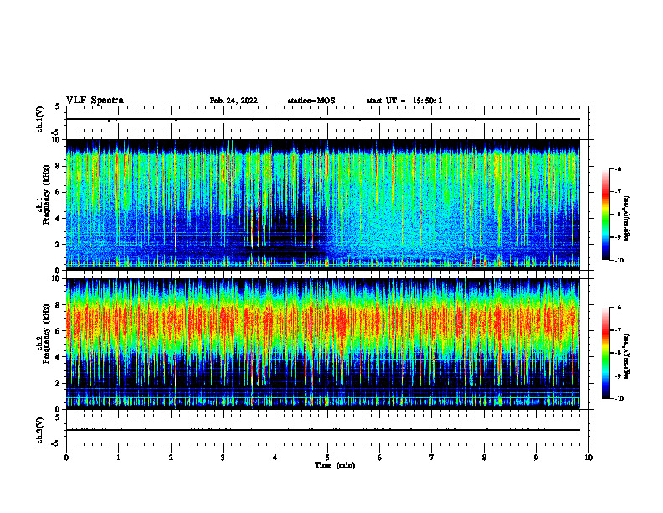Click the "station=MOS" header label
The width and height of the screenshot is (663, 513).
point(311,101)
